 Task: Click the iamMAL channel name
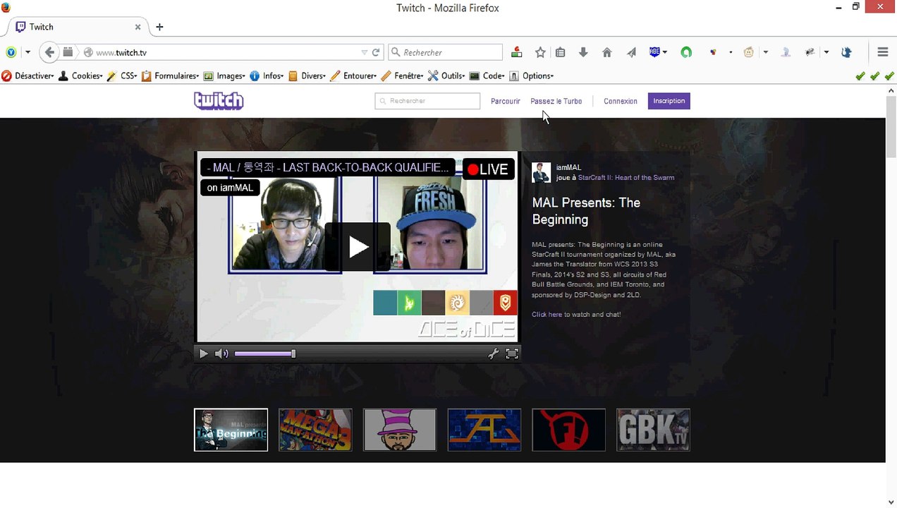[x=568, y=167]
